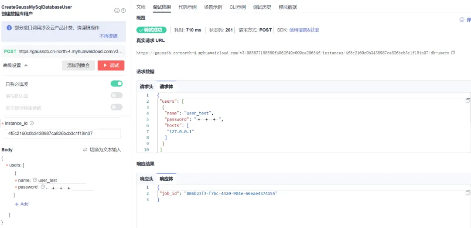Click the info icon in billing notice

pos(9,27)
